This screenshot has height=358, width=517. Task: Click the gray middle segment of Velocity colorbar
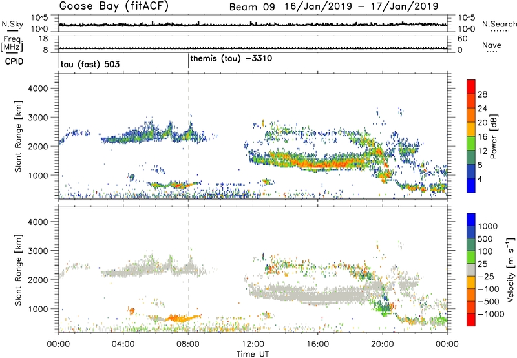tap(471, 270)
